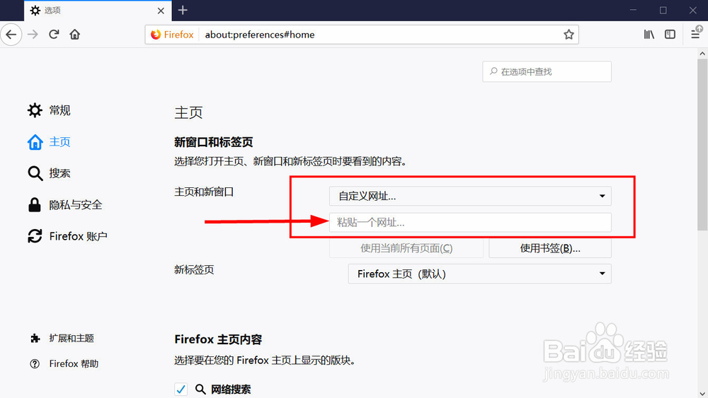Click the scrollbar down arrow

(x=702, y=393)
